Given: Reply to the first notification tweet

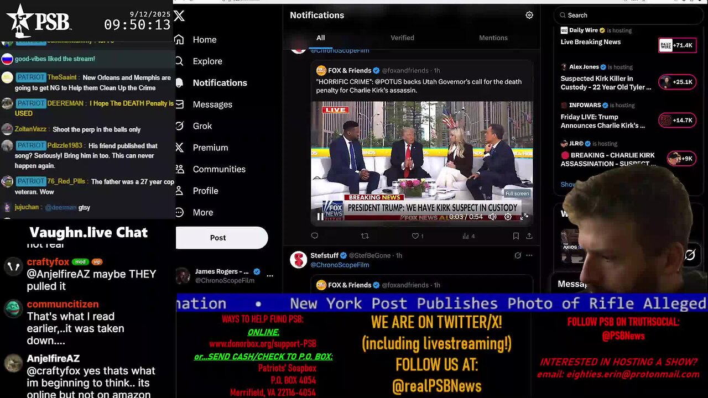Looking at the screenshot, I should coord(315,236).
